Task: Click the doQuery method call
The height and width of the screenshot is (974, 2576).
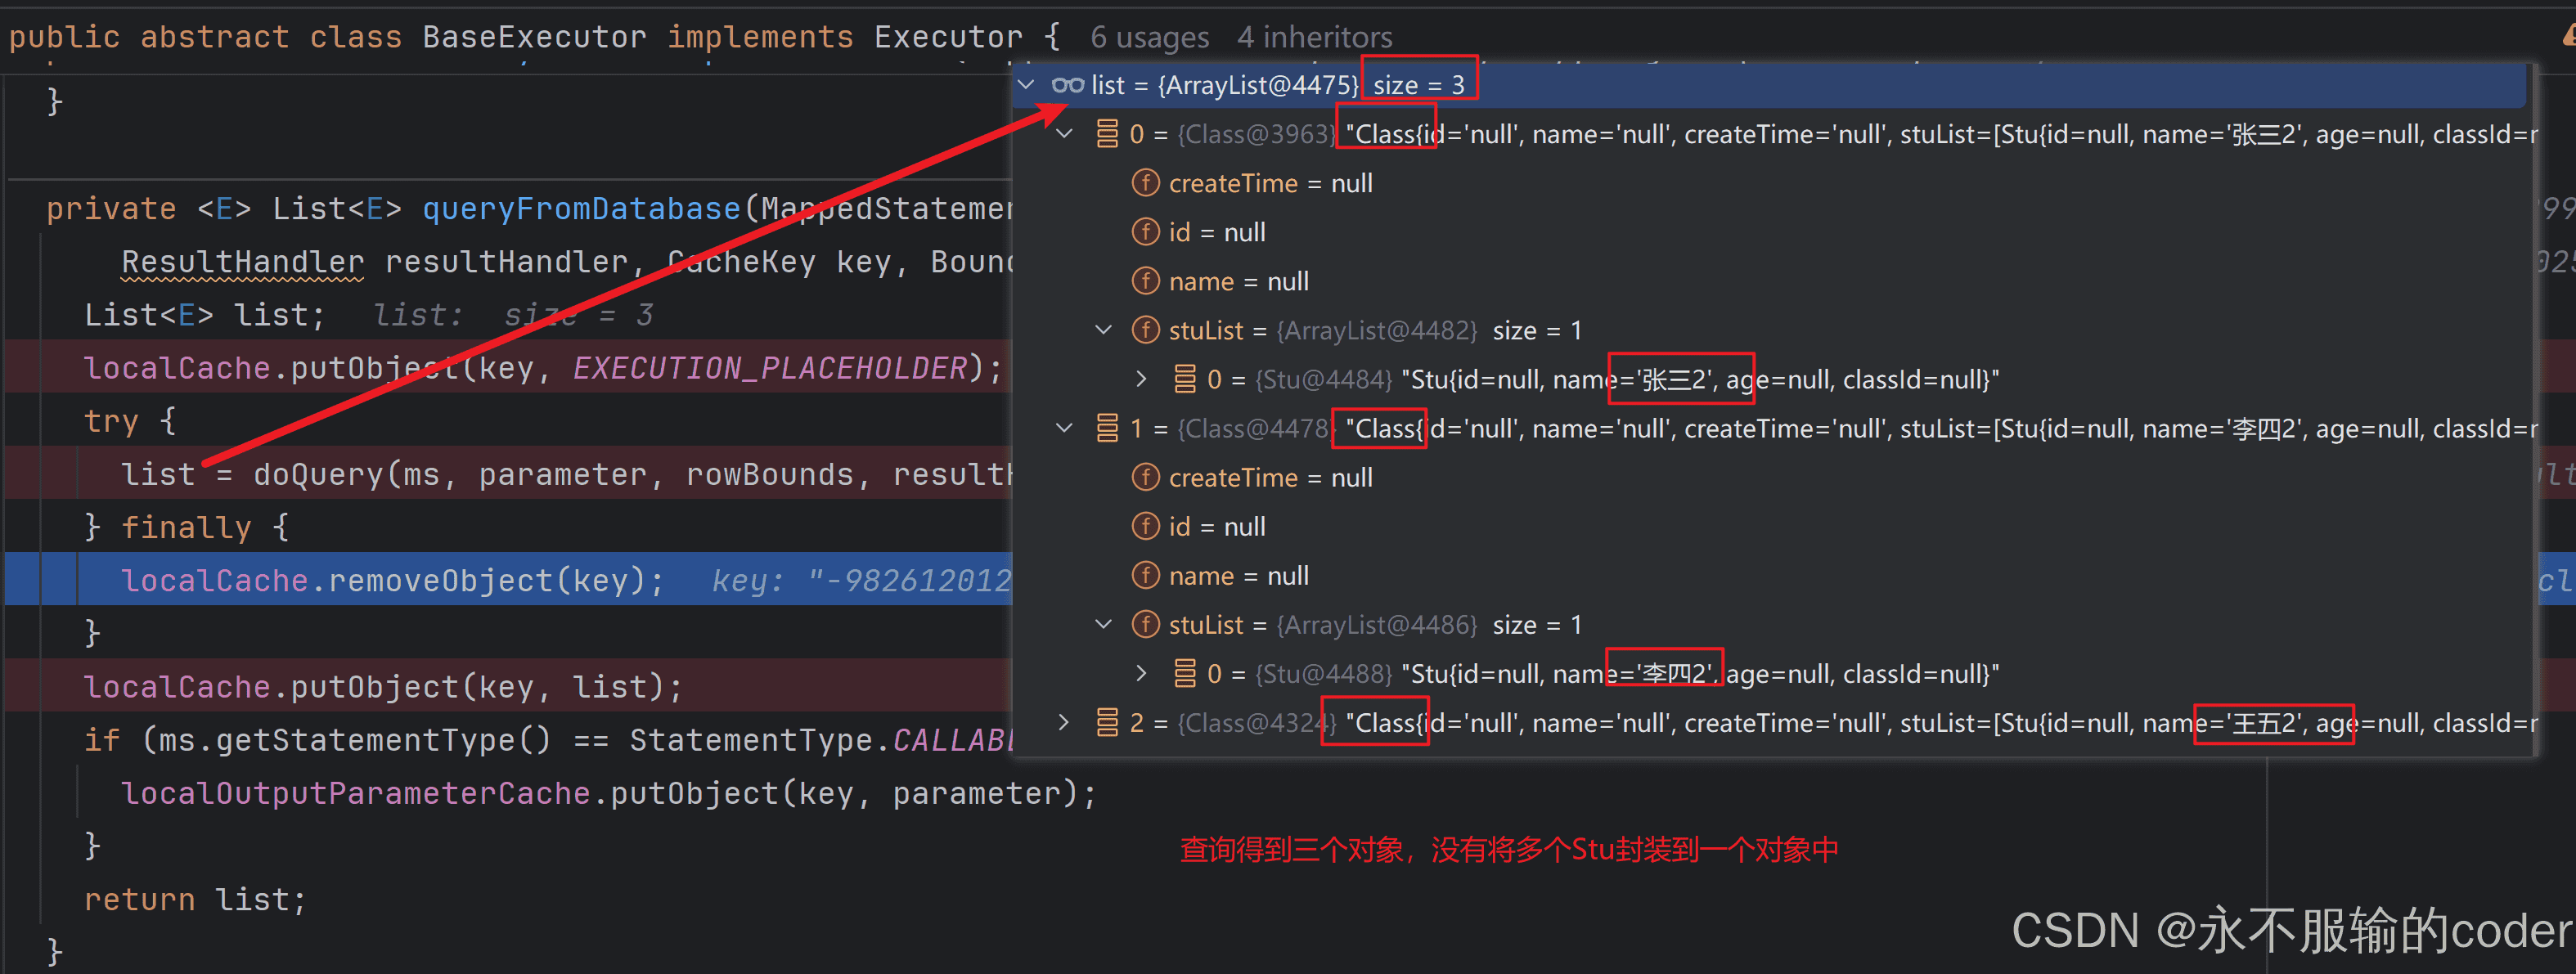Action: pos(318,474)
